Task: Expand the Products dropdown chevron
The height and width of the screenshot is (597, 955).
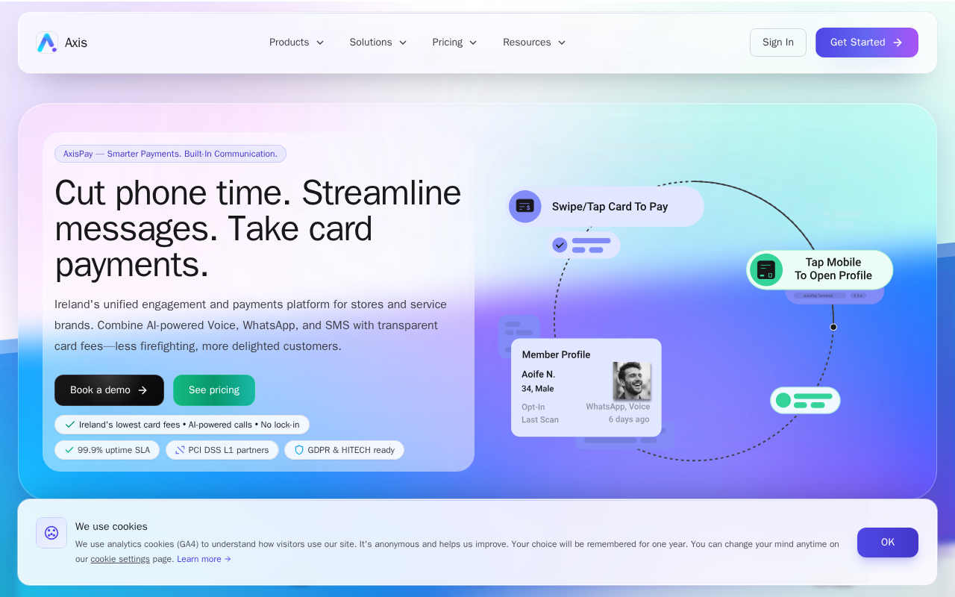Action: coord(320,43)
